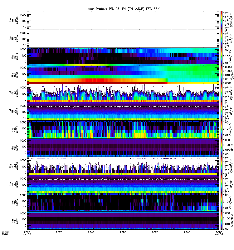Click the 'the fbk edc12' spectrogram panel

(123, 202)
